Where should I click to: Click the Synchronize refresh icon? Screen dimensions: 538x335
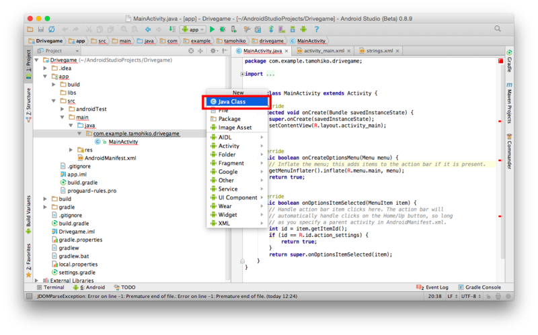(x=52, y=30)
